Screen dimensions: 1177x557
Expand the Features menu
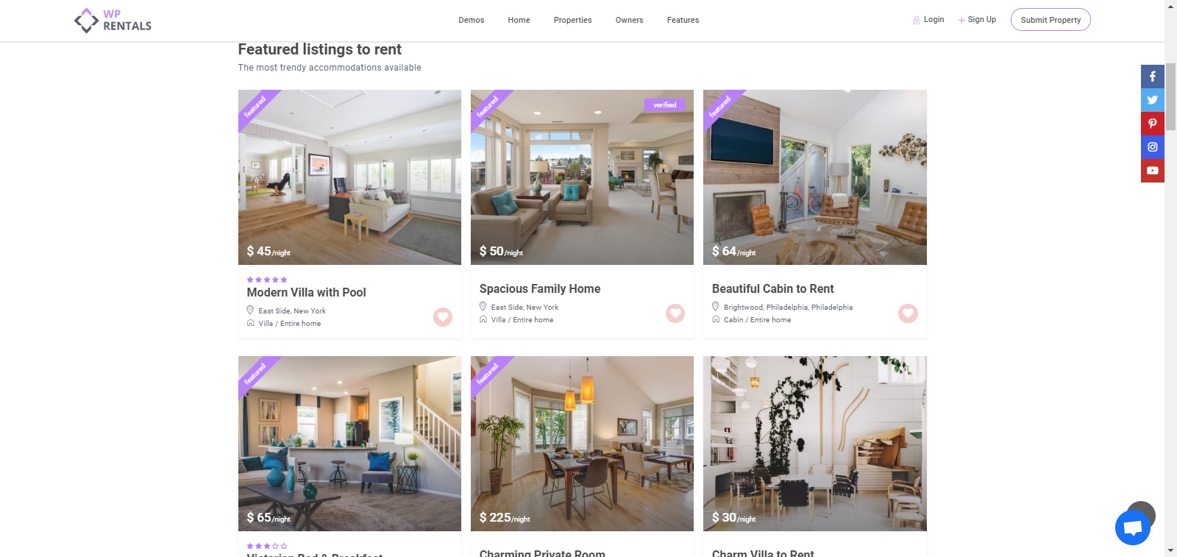683,20
